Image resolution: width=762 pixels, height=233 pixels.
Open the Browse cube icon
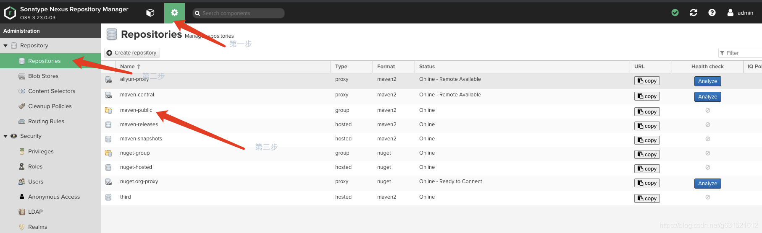(150, 13)
